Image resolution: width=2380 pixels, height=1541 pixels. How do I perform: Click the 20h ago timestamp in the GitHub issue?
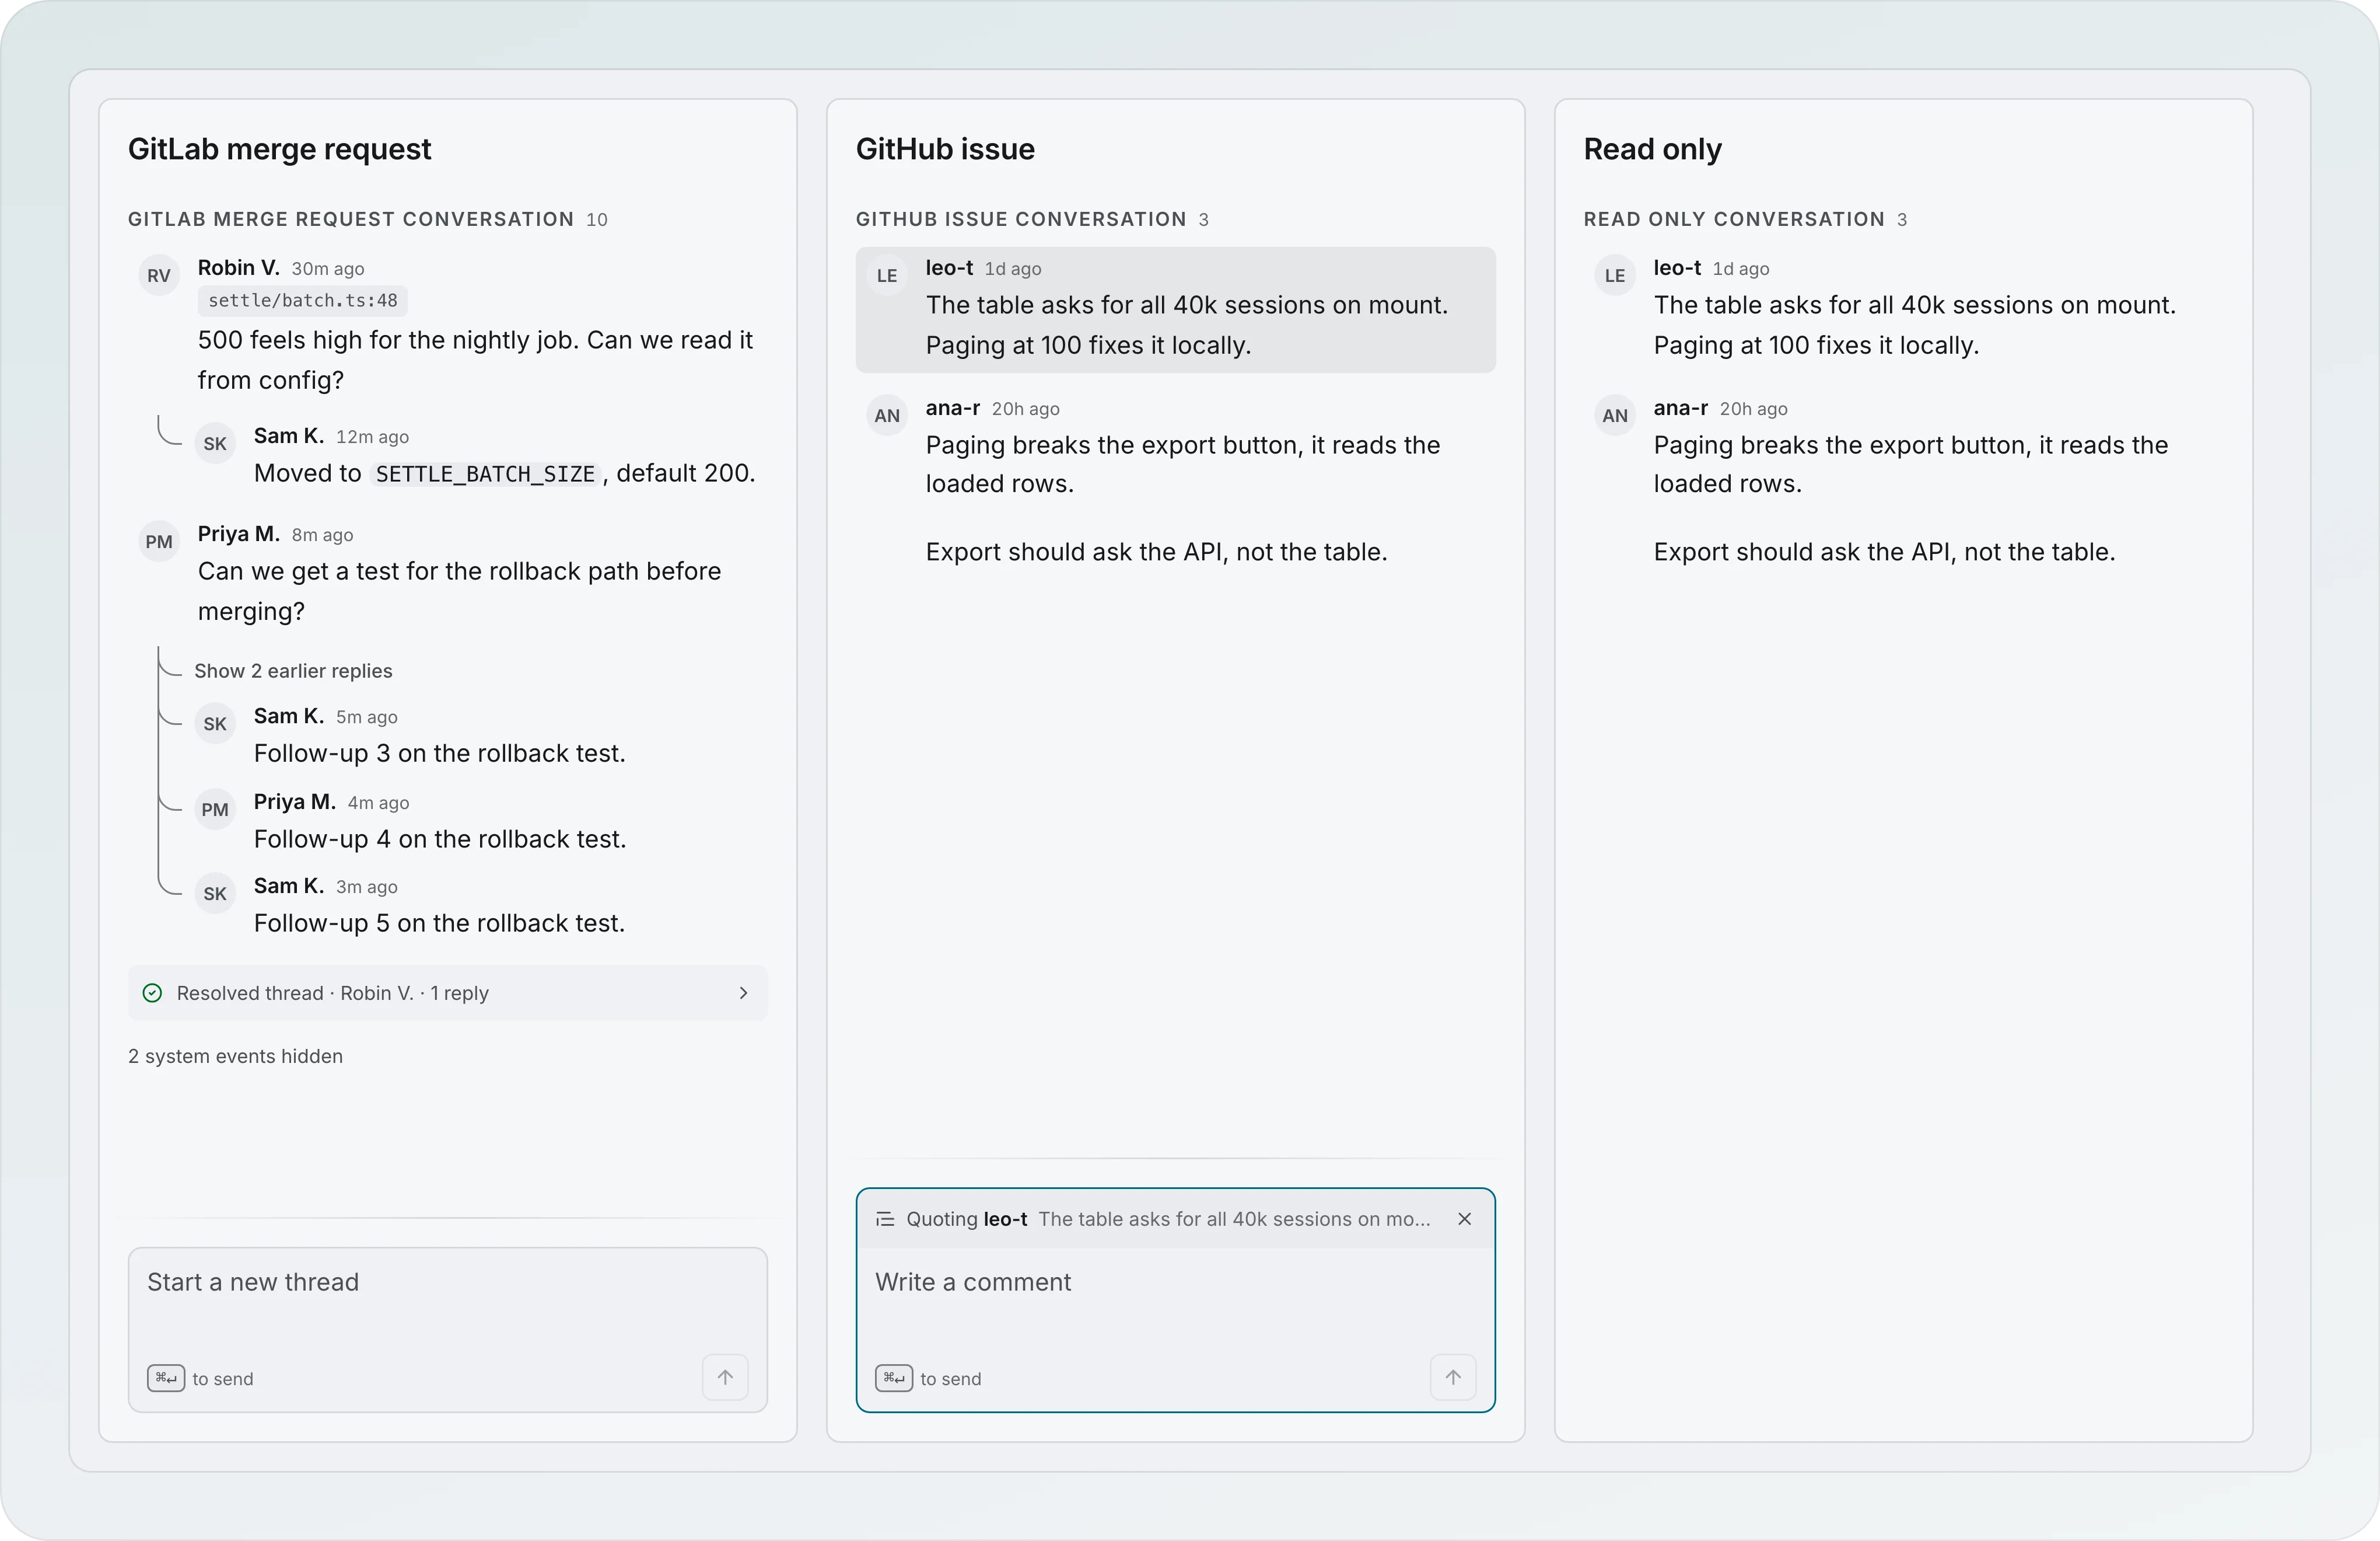1026,409
